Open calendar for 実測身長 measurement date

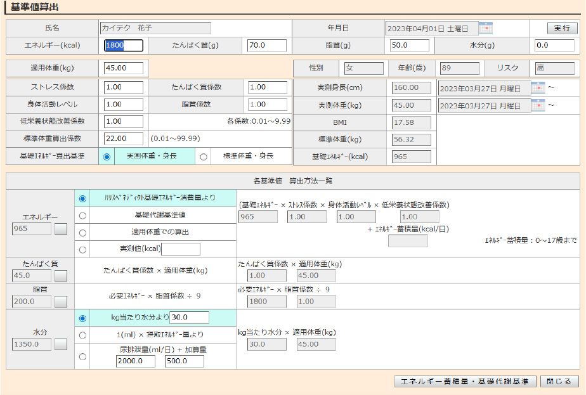pyautogui.click(x=537, y=87)
